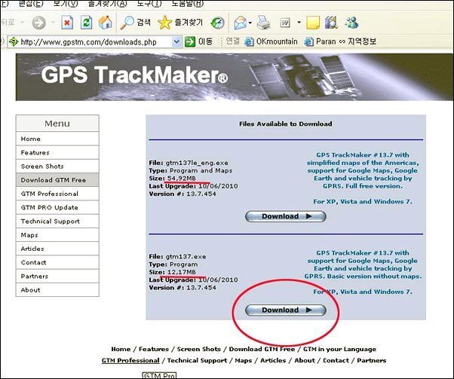Open browsing History clock icon

click(x=217, y=23)
